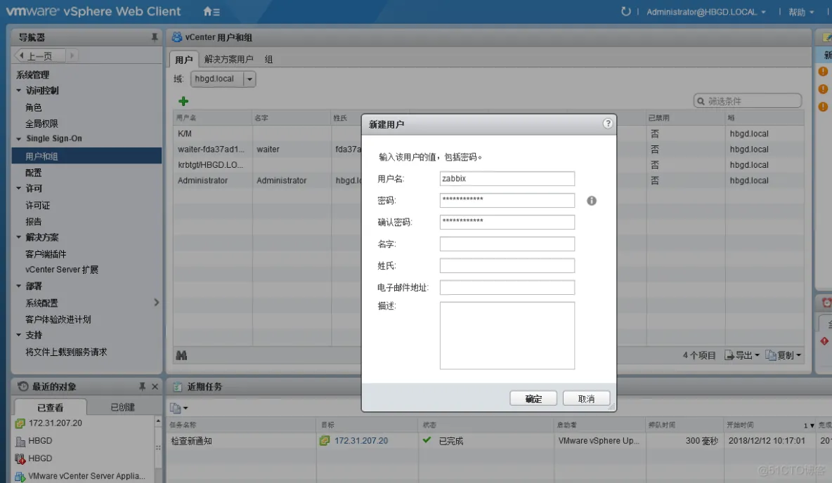Click the password info icon
This screenshot has width=832, height=483.
click(592, 201)
